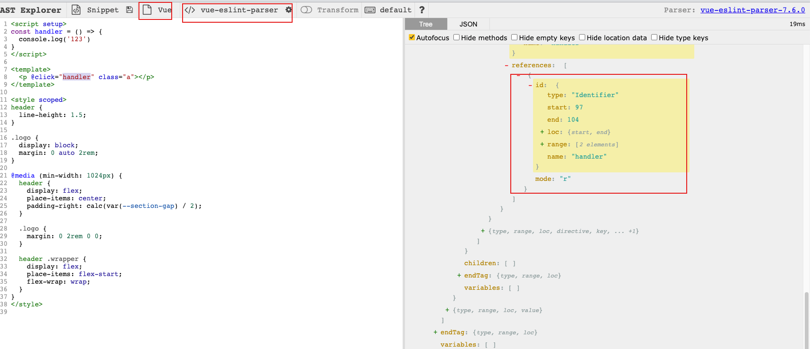This screenshot has height=349, width=810.
Task: Check the Hide type keys option
Action: 654,37
